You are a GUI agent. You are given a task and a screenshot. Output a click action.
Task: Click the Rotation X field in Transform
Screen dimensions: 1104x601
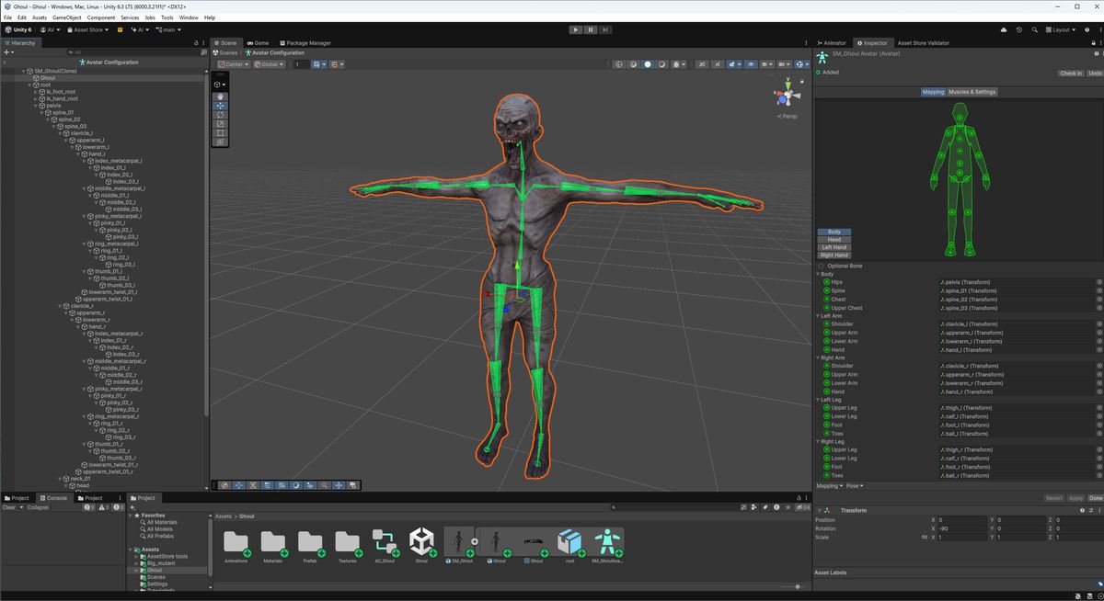pos(964,528)
